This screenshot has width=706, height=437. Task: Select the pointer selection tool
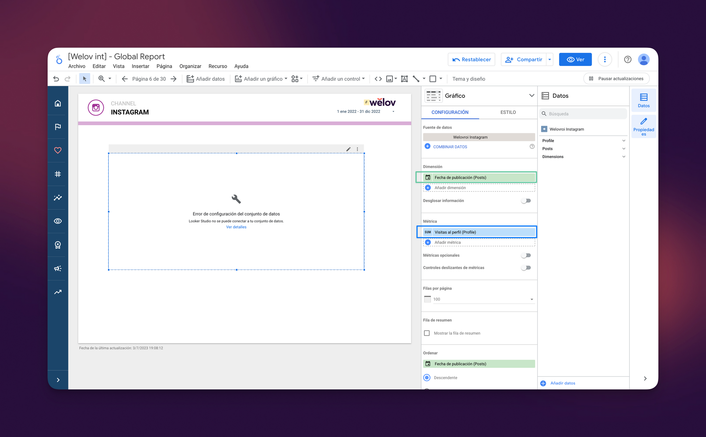(x=84, y=79)
